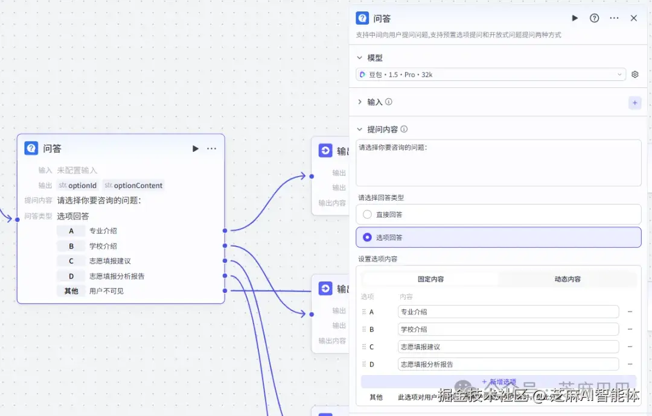This screenshot has width=652, height=416.
Task: Click option A 专业介绍 row in canvas node
Action: point(87,231)
